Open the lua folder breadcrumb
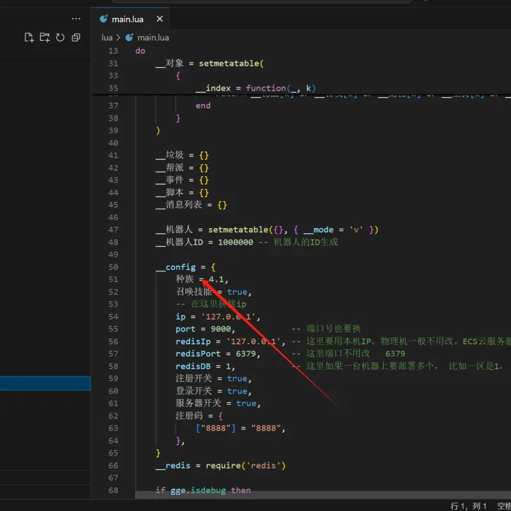Screen dimensions: 511x511 [x=107, y=38]
